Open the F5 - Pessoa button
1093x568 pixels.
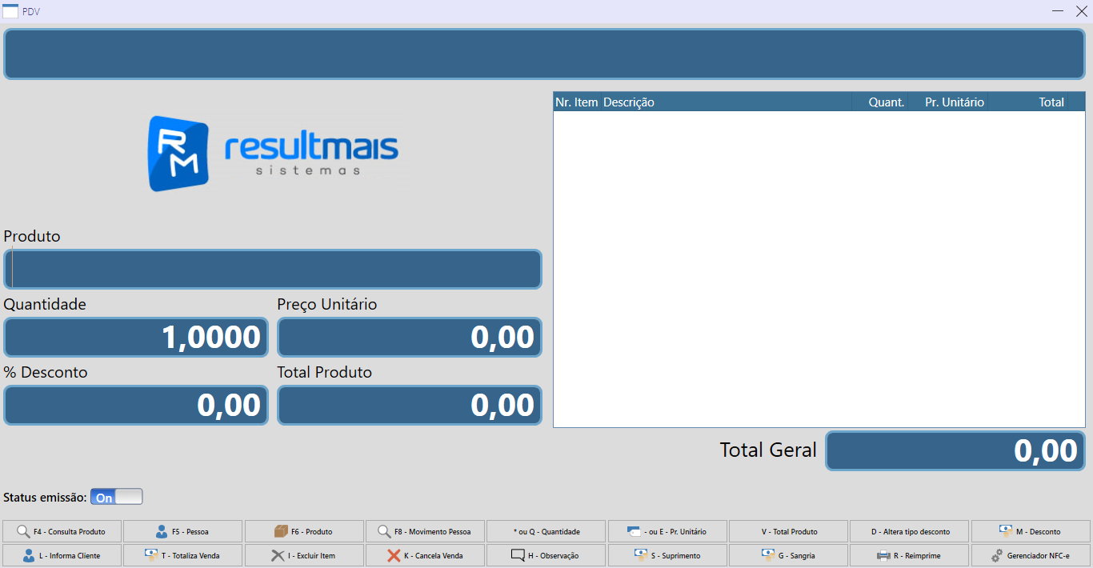[182, 531]
